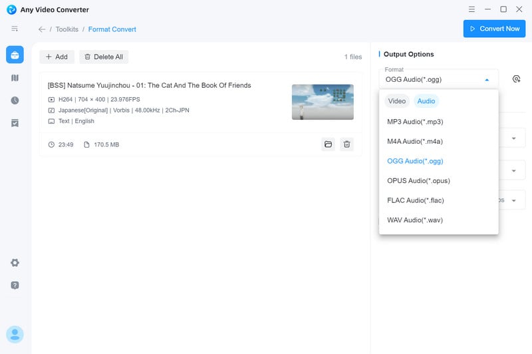532x354 pixels.
Task: Select OGG Audio(*.ogg) format
Action: (439, 161)
